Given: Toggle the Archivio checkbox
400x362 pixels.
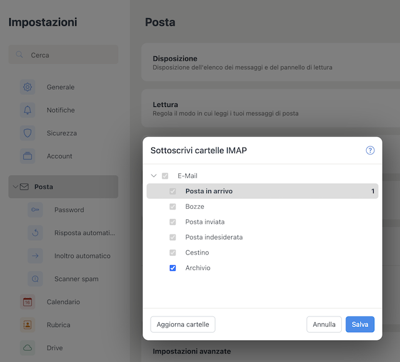Looking at the screenshot, I should (172, 268).
